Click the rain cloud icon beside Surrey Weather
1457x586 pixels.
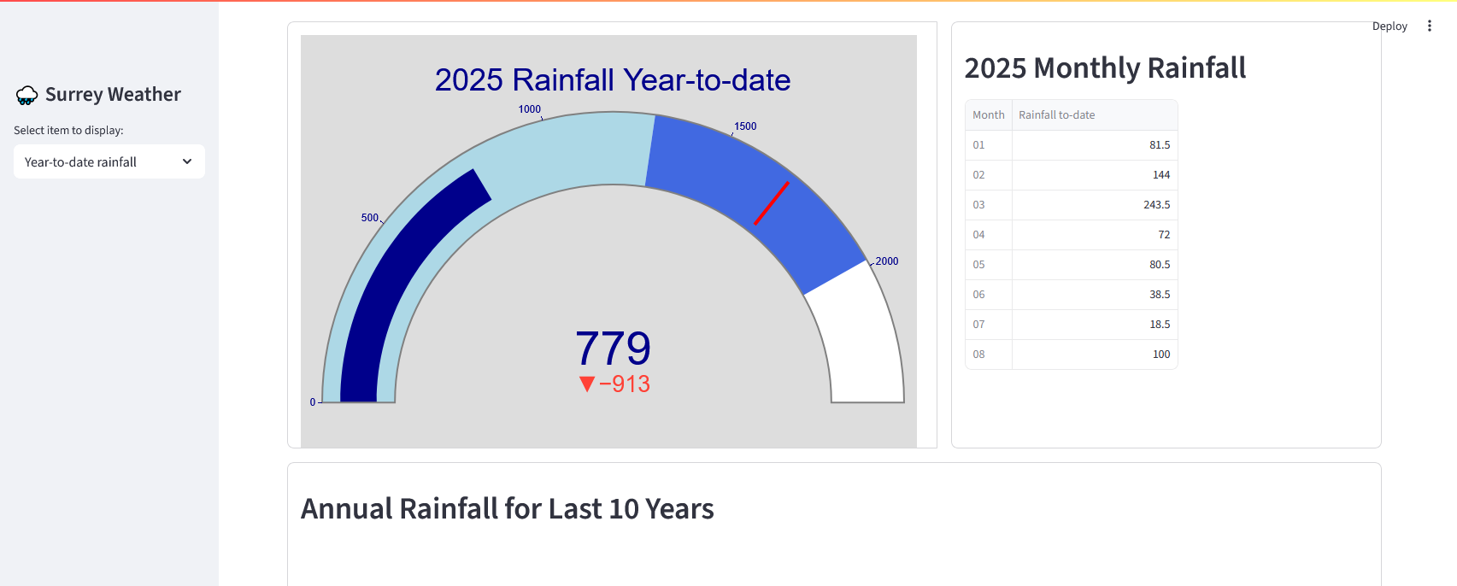point(27,94)
